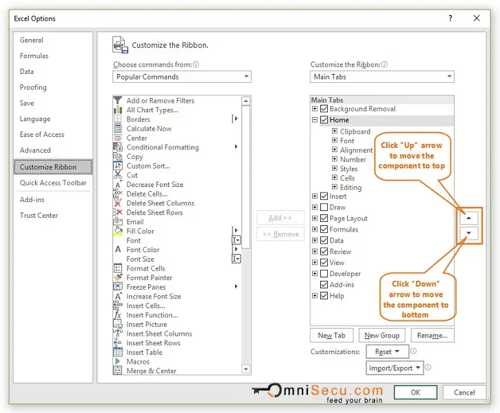Click the Move Down arrow button
This screenshot has width=500, height=413.
468,233
